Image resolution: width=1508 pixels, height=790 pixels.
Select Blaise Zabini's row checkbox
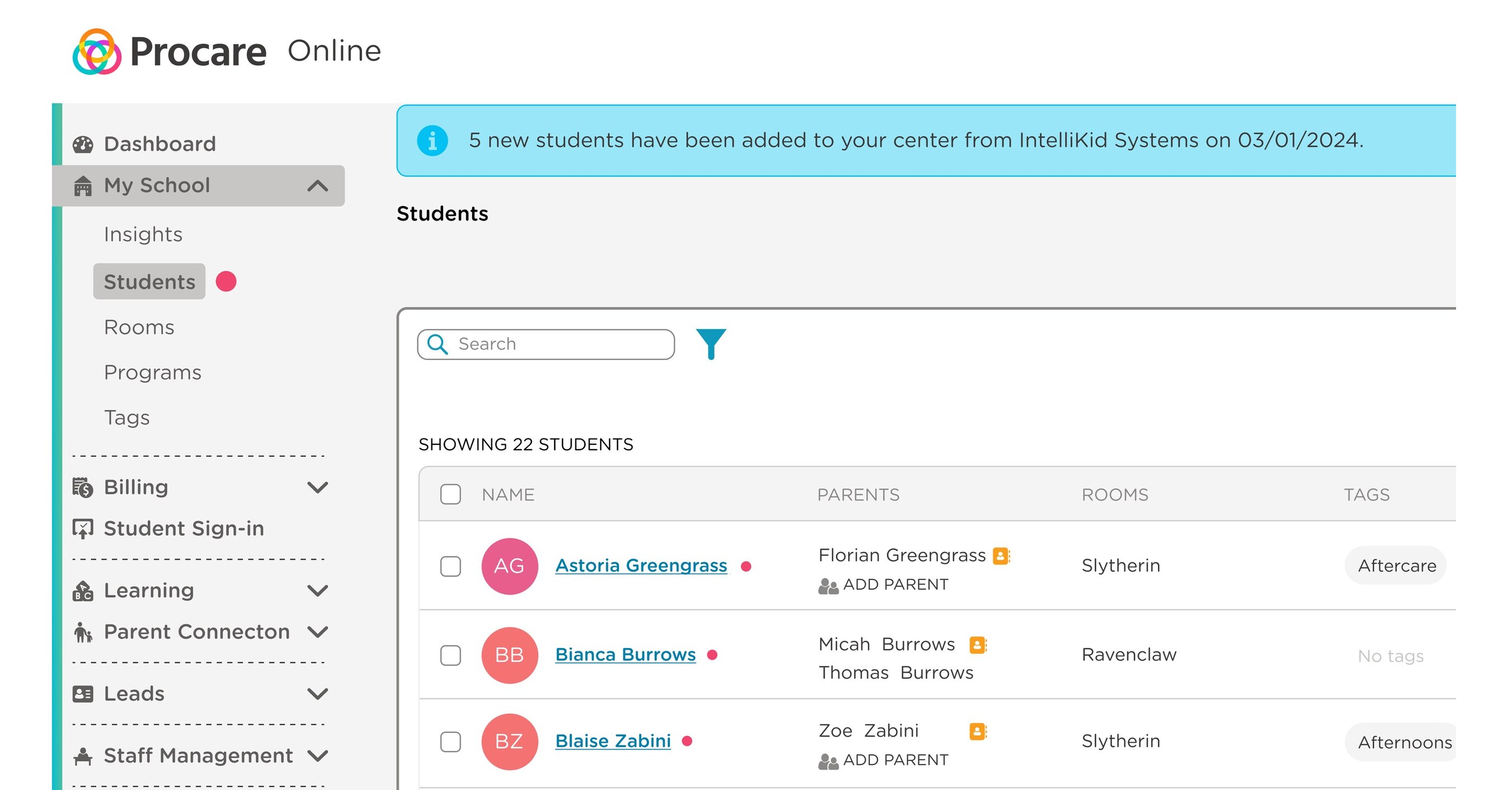coord(450,741)
